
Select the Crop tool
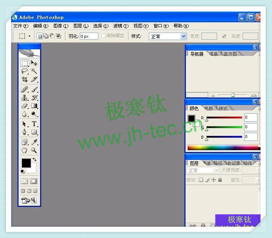coord(24,79)
